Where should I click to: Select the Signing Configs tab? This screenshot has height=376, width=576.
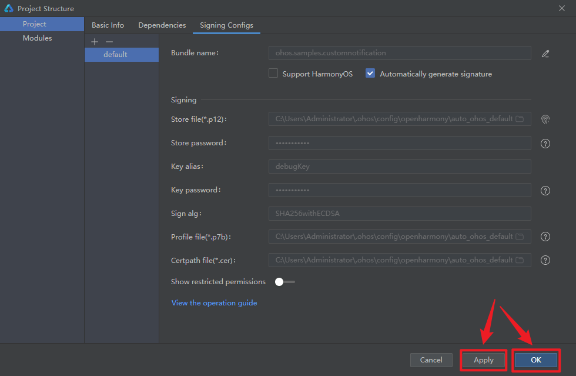[226, 25]
